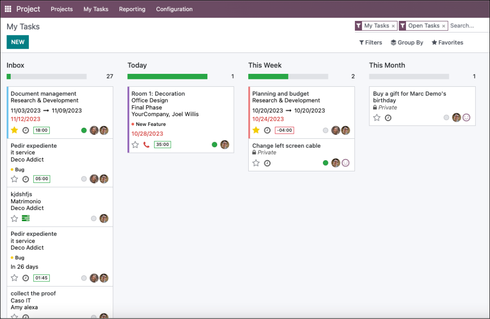This screenshot has height=319, width=490.
Task: Open the Filters dropdown
Action: [371, 42]
